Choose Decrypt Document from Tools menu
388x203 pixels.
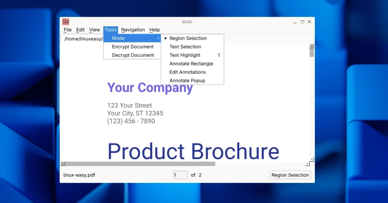(133, 55)
